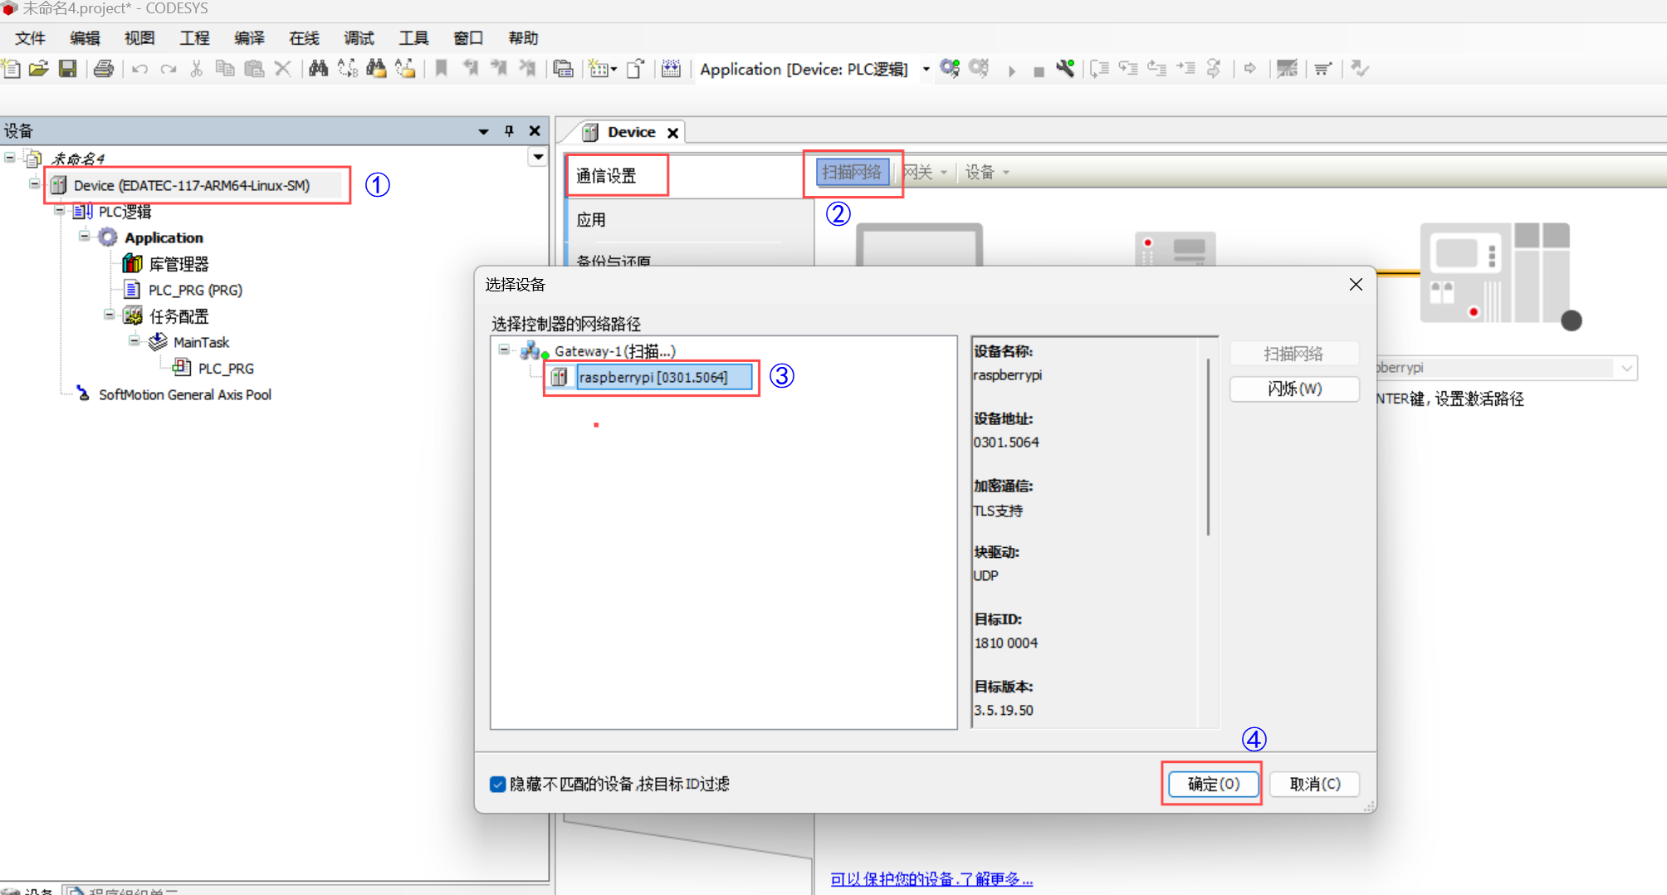Select SoftMotion General Axis Pool node
Image resolution: width=1667 pixels, height=895 pixels.
click(x=184, y=395)
